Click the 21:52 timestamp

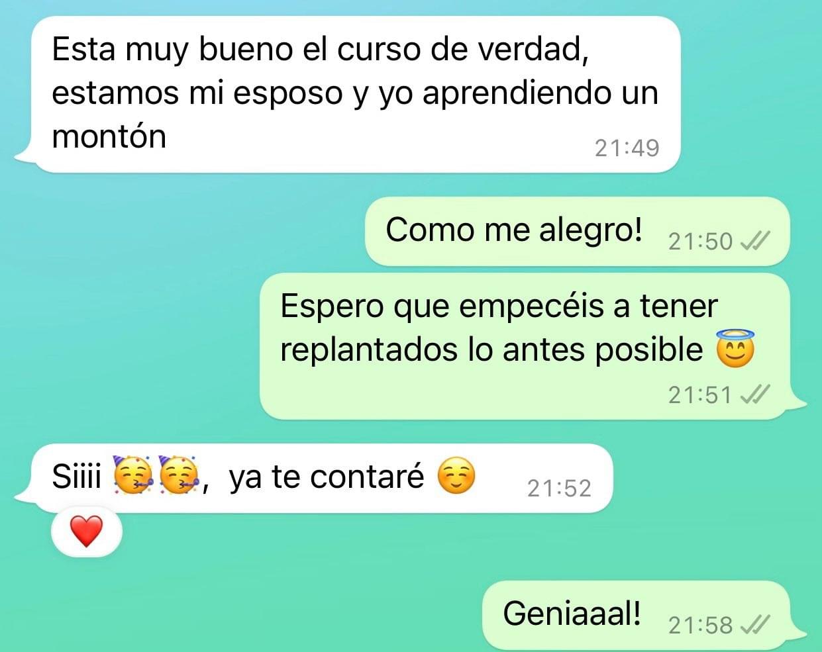[x=559, y=489]
